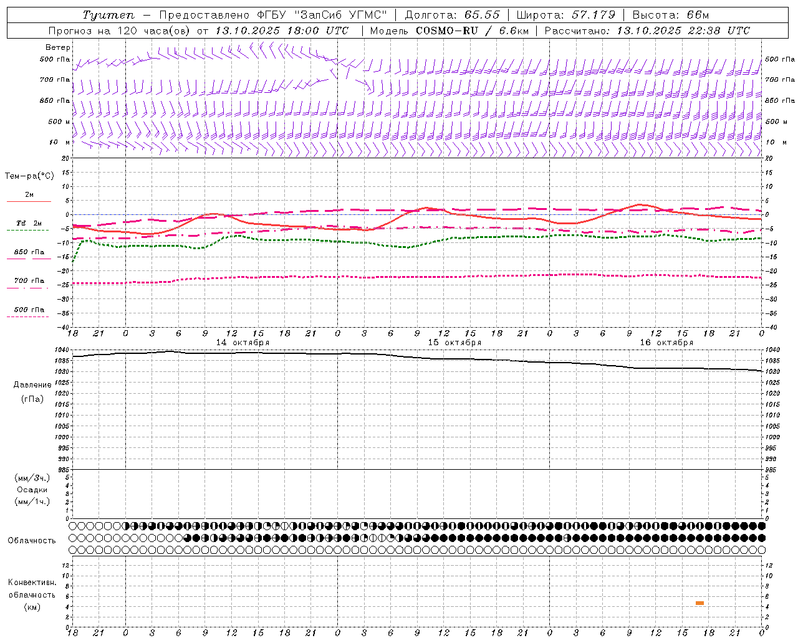Click the orange convective cloud bar marker
798x638 pixels.
tap(699, 603)
